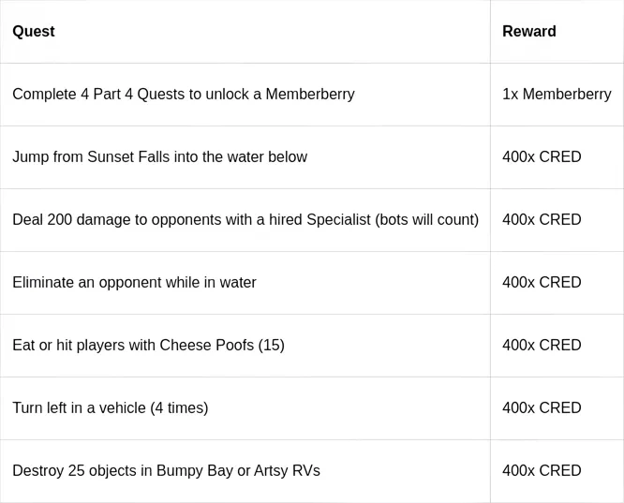Click the Quest column header
Image resolution: width=624 pixels, height=503 pixels.
tap(34, 32)
